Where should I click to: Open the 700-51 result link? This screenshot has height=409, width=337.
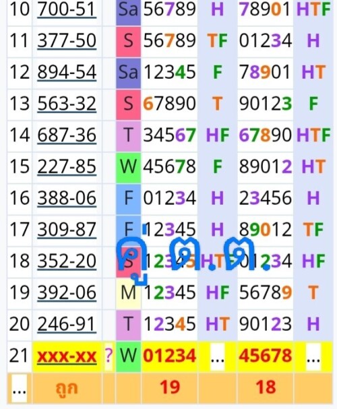(x=67, y=9)
